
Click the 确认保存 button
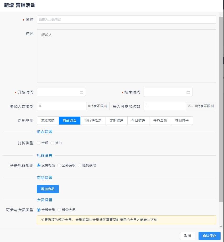click(x=209, y=236)
